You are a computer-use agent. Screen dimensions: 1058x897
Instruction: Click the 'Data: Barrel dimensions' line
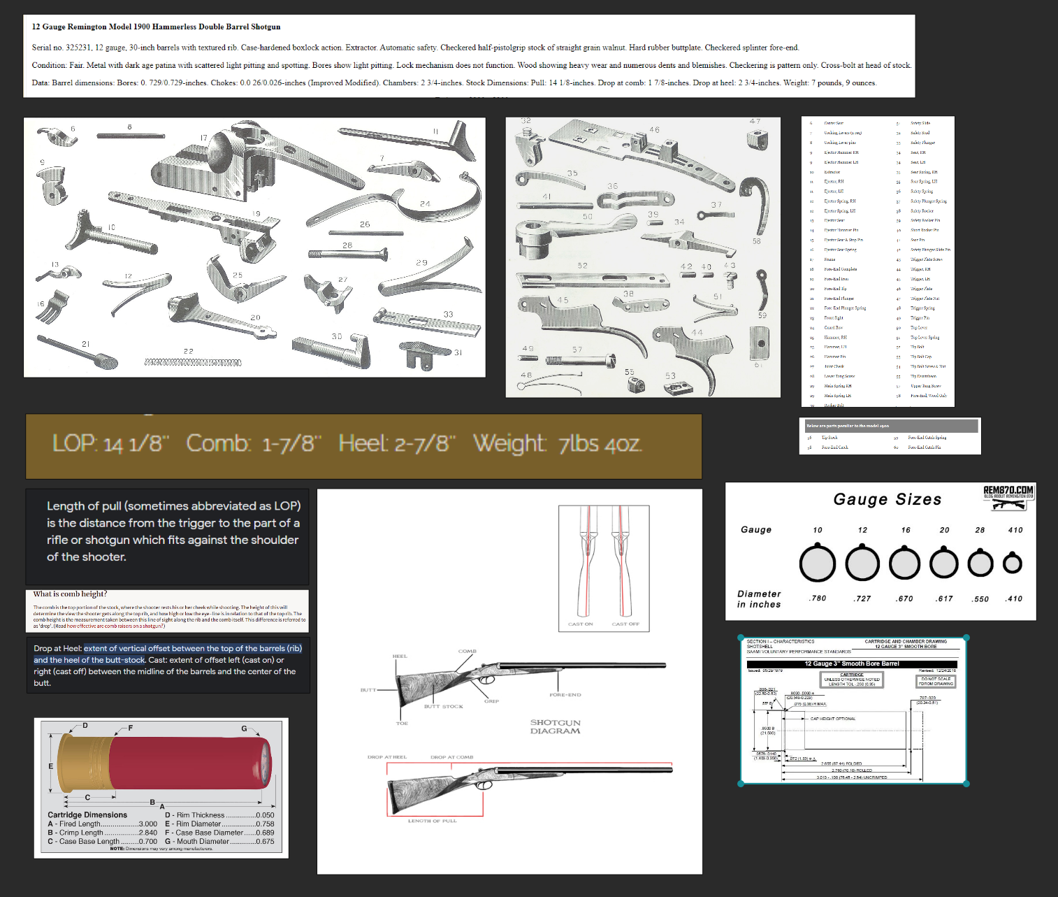[454, 82]
